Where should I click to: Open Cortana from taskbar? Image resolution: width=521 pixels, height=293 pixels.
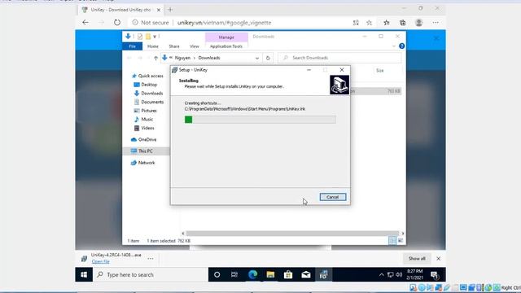tap(217, 275)
